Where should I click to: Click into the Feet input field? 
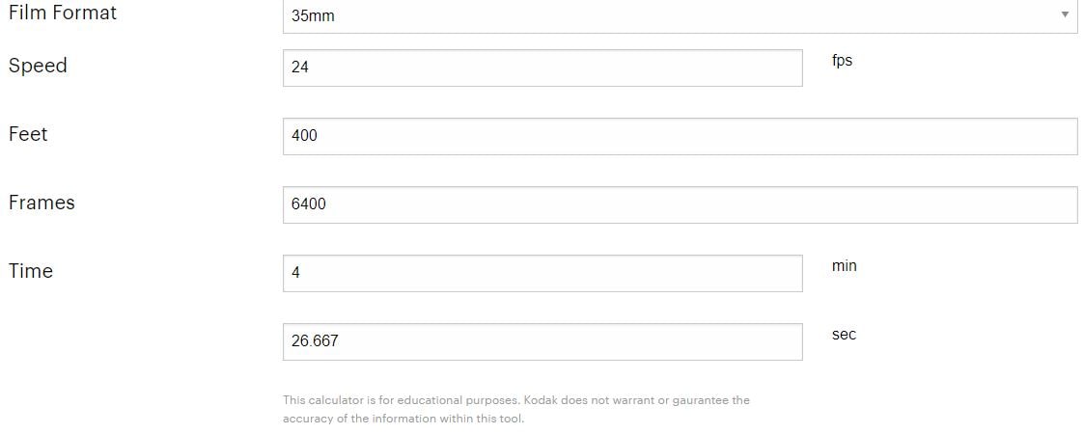[679, 136]
